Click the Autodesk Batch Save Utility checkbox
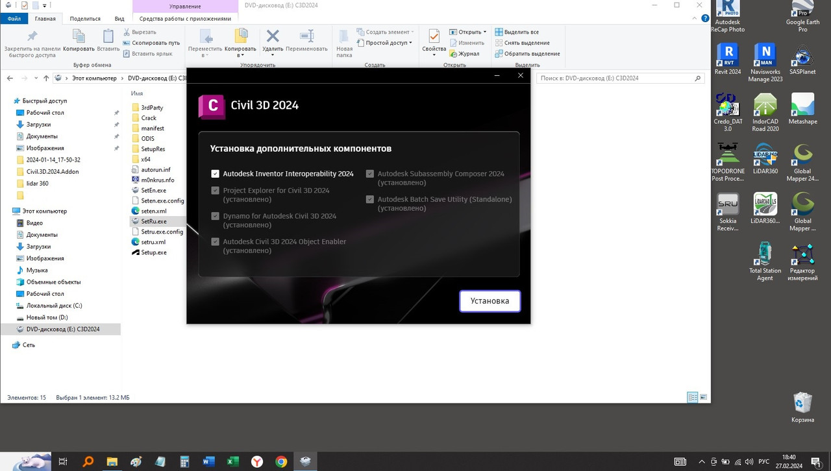The height and width of the screenshot is (471, 831). [x=370, y=199]
